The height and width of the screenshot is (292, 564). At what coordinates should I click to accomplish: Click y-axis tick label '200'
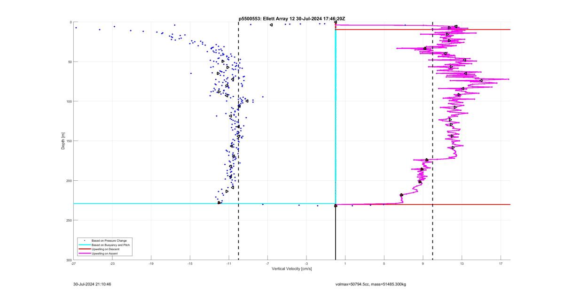[69, 181]
